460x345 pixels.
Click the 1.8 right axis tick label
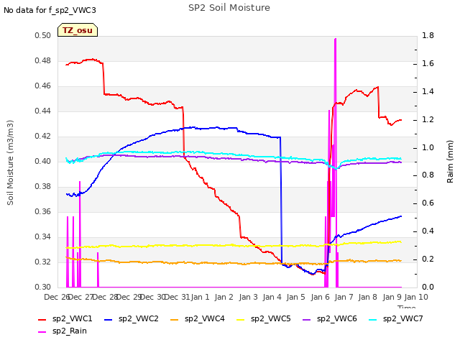[428, 36]
